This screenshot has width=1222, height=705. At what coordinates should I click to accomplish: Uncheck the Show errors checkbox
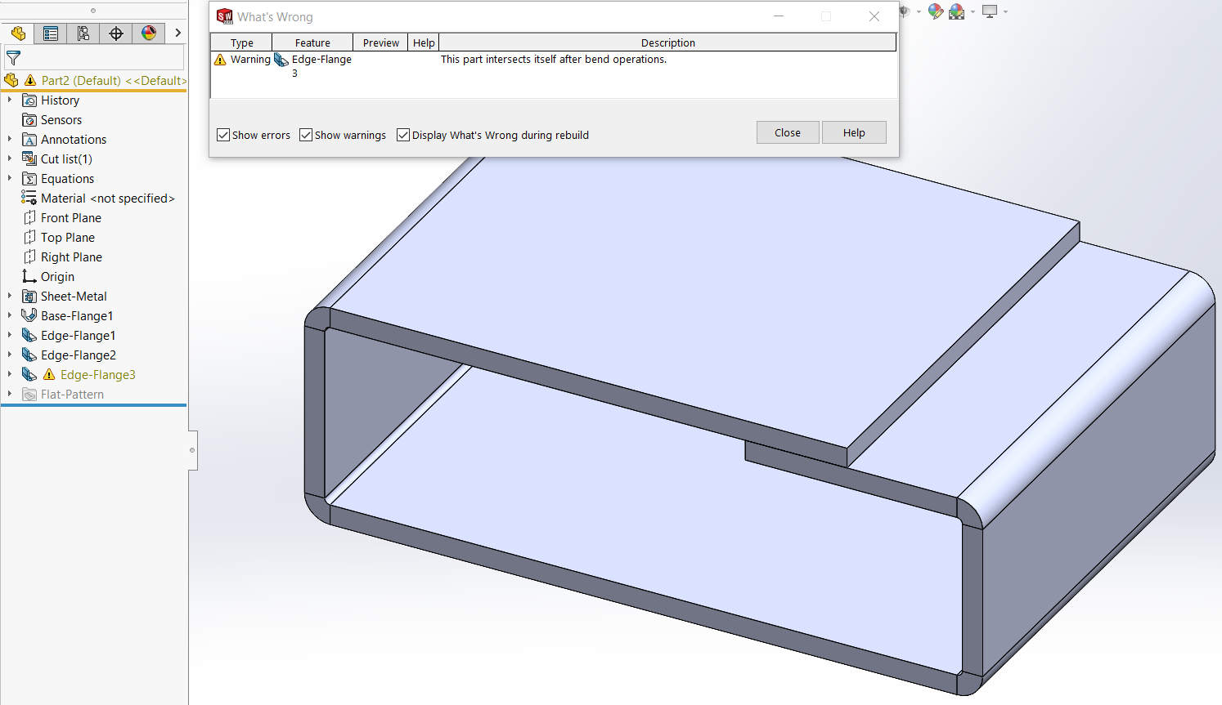(x=223, y=135)
